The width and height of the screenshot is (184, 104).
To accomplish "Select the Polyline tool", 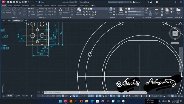I will point(8,10).
